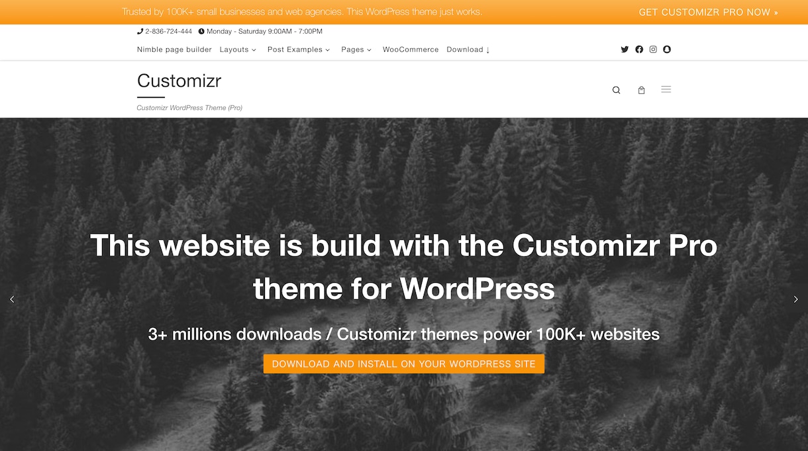Select the Download menu item
Screen dimensions: 808x451
pos(468,50)
